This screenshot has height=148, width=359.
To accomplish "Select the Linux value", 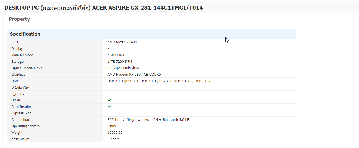I will click(112, 126).
